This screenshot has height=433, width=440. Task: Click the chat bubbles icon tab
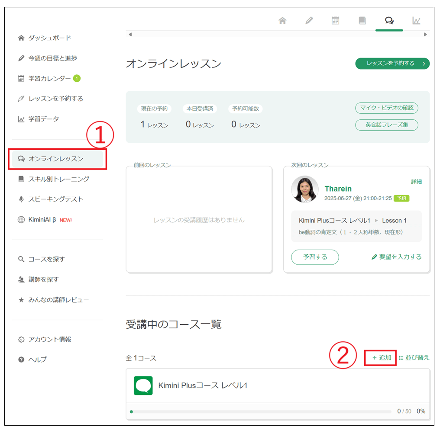389,21
